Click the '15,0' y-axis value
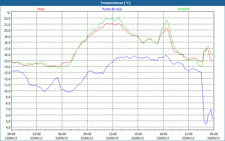The height and width of the screenshot is (141, 225). [7, 61]
